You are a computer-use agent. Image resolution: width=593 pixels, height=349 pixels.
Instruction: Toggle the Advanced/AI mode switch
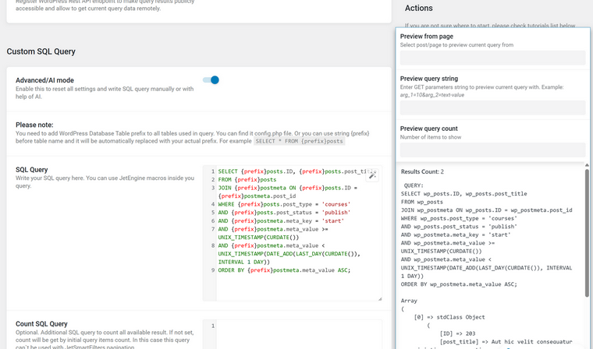(x=211, y=79)
